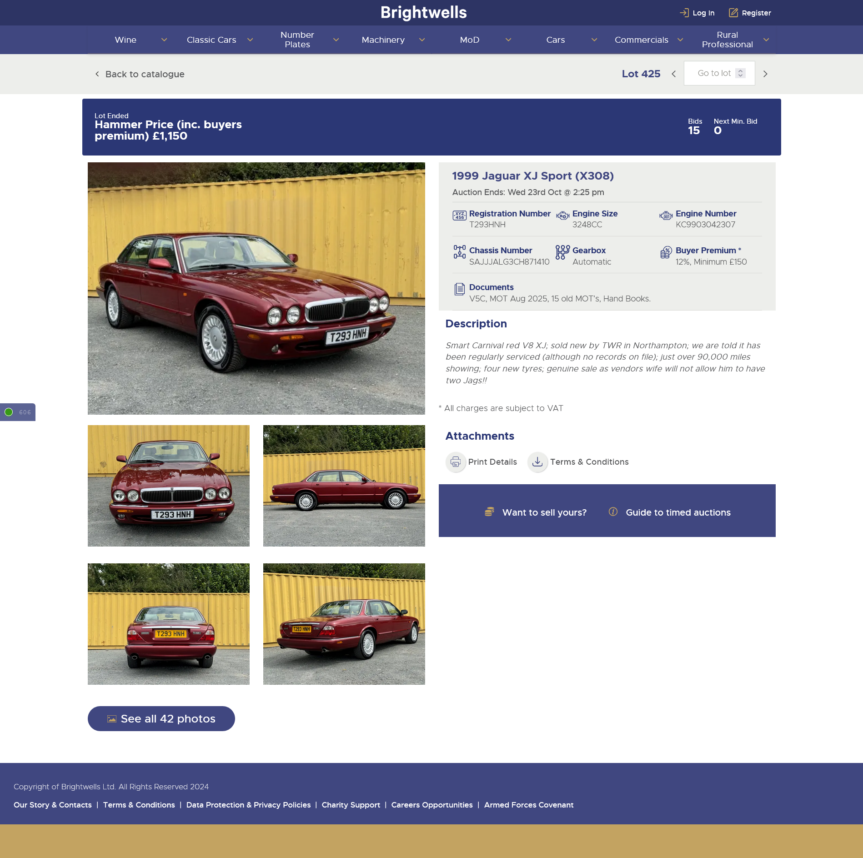Click the Buyer Premium percent icon
Viewport: 863px width, 858px height.
666,252
